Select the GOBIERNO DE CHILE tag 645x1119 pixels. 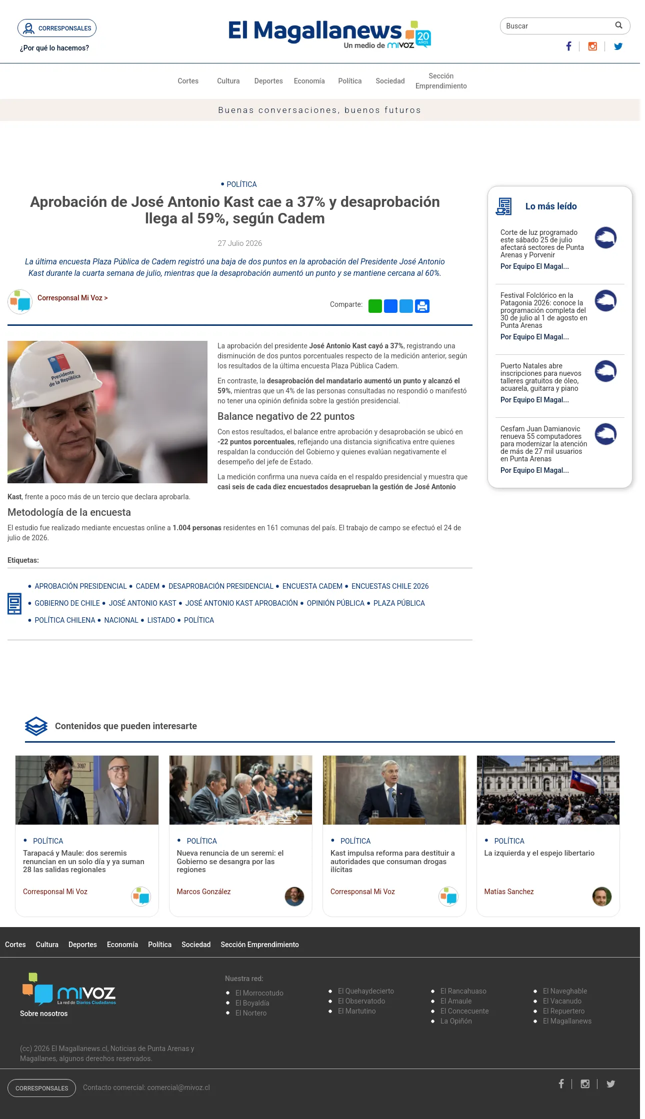coord(67,603)
